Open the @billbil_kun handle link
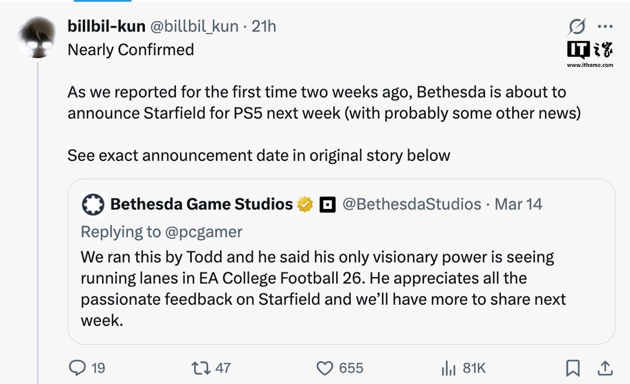Image resolution: width=630 pixels, height=384 pixels. click(x=194, y=26)
